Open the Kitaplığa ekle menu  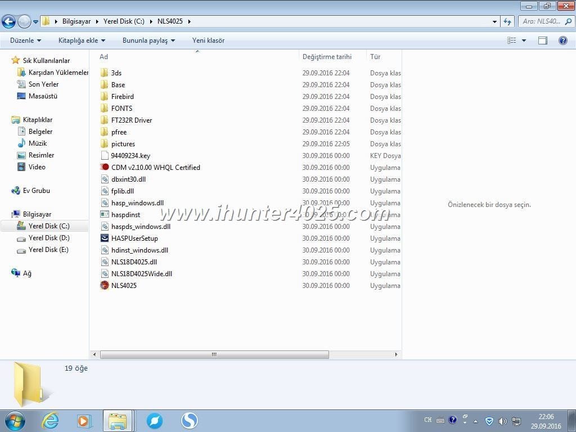[x=82, y=40]
